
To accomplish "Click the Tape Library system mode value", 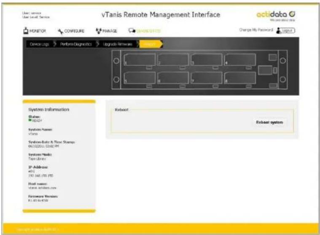I will click(37, 159).
